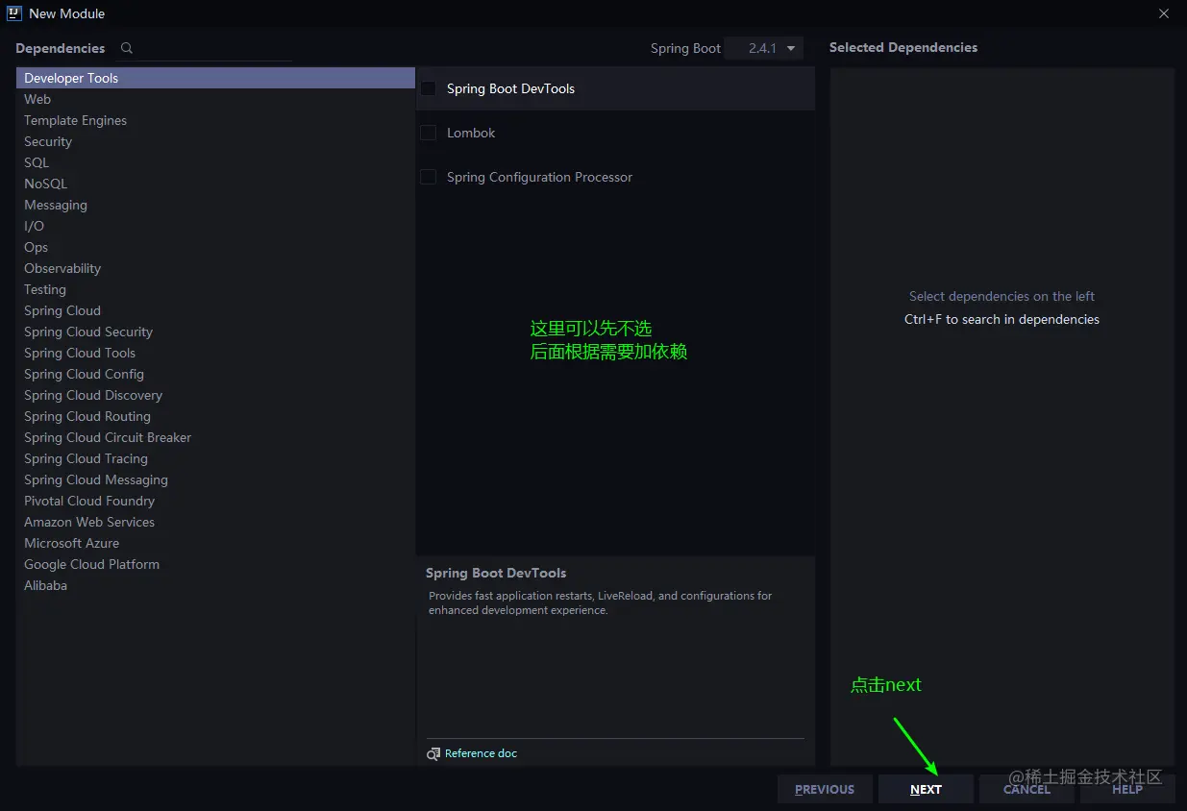Select the Spring Cloud Config category
This screenshot has width=1187, height=811.
click(215, 374)
